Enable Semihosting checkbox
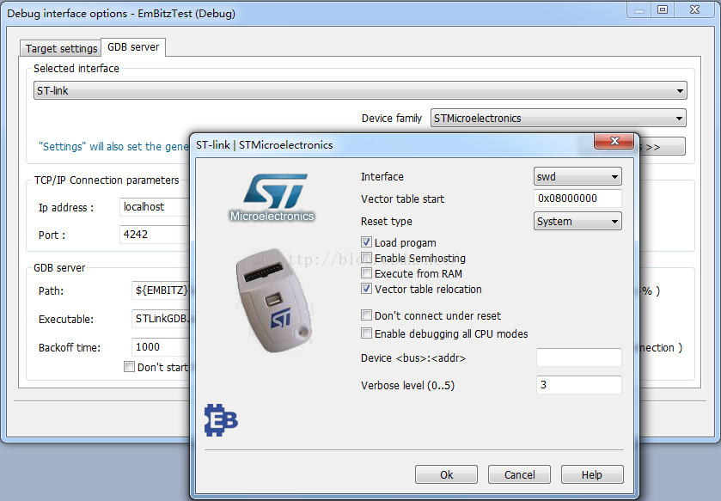Viewport: 721px width, 501px height. (366, 258)
